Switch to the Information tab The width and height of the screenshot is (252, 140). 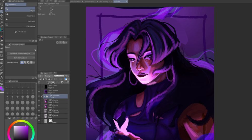point(60,1)
